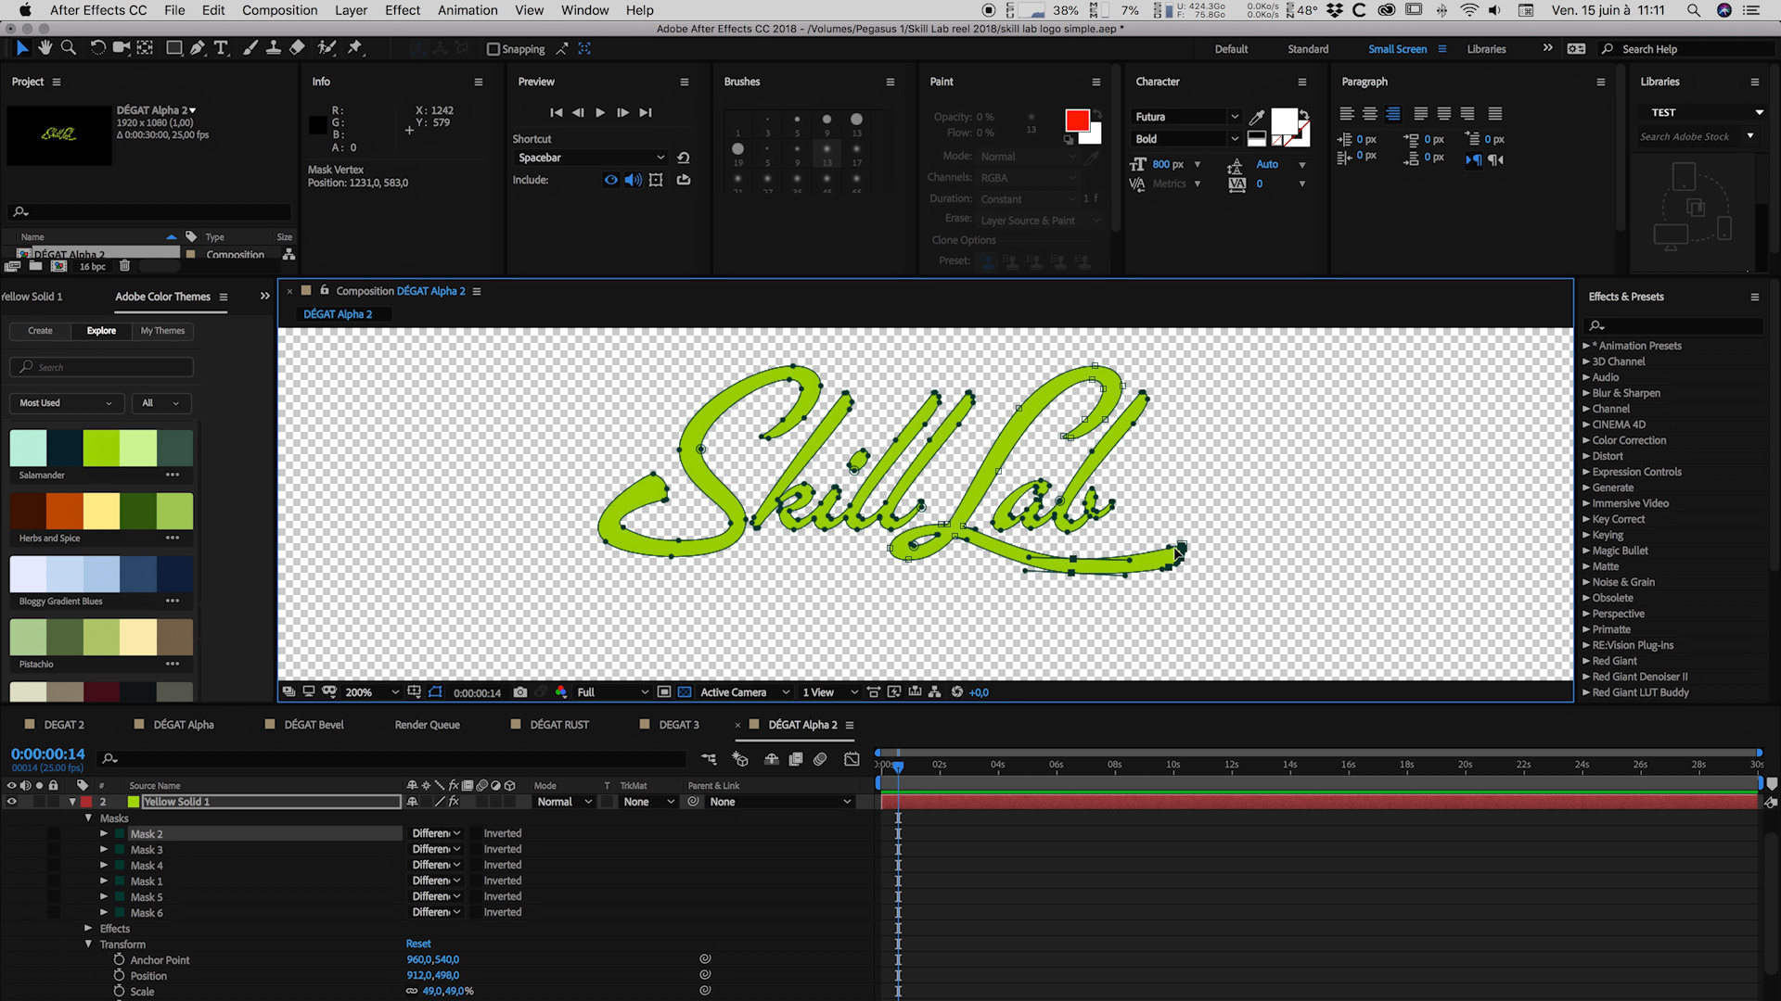Toggle Inverted for Mask 3

point(475,849)
